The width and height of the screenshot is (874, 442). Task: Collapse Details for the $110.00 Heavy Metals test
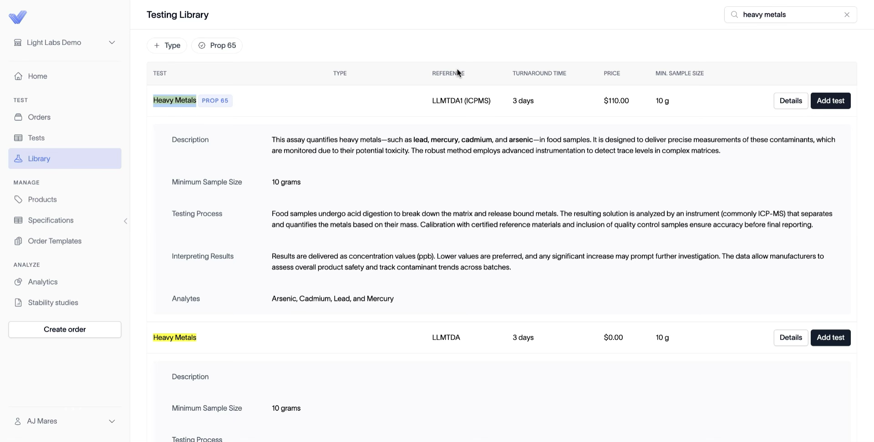791,101
